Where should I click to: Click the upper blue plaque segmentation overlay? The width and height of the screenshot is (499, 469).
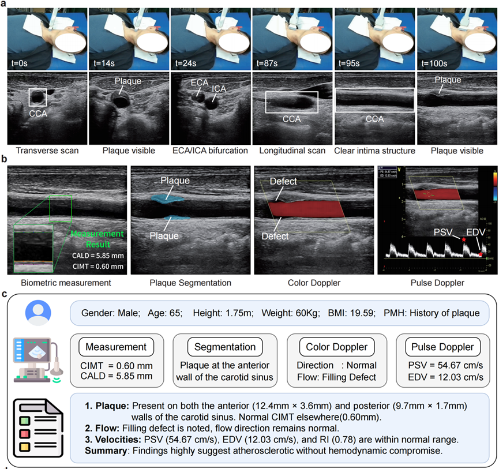pos(167,198)
